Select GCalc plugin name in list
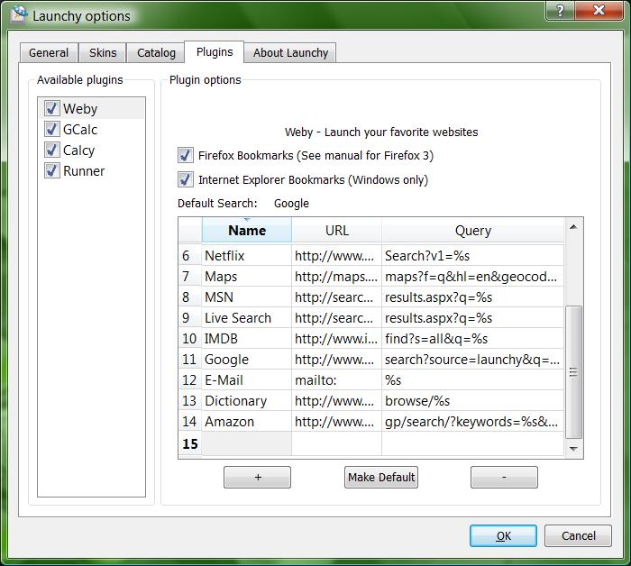The height and width of the screenshot is (566, 631). click(80, 130)
